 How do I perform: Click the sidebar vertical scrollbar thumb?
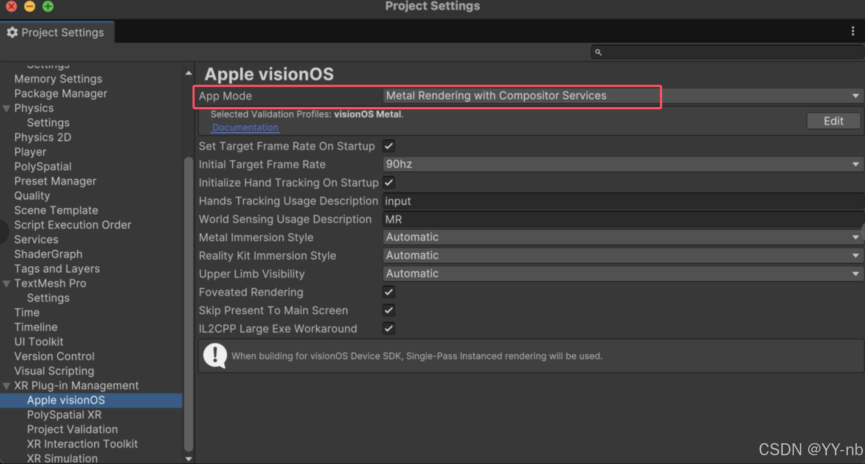point(188,304)
